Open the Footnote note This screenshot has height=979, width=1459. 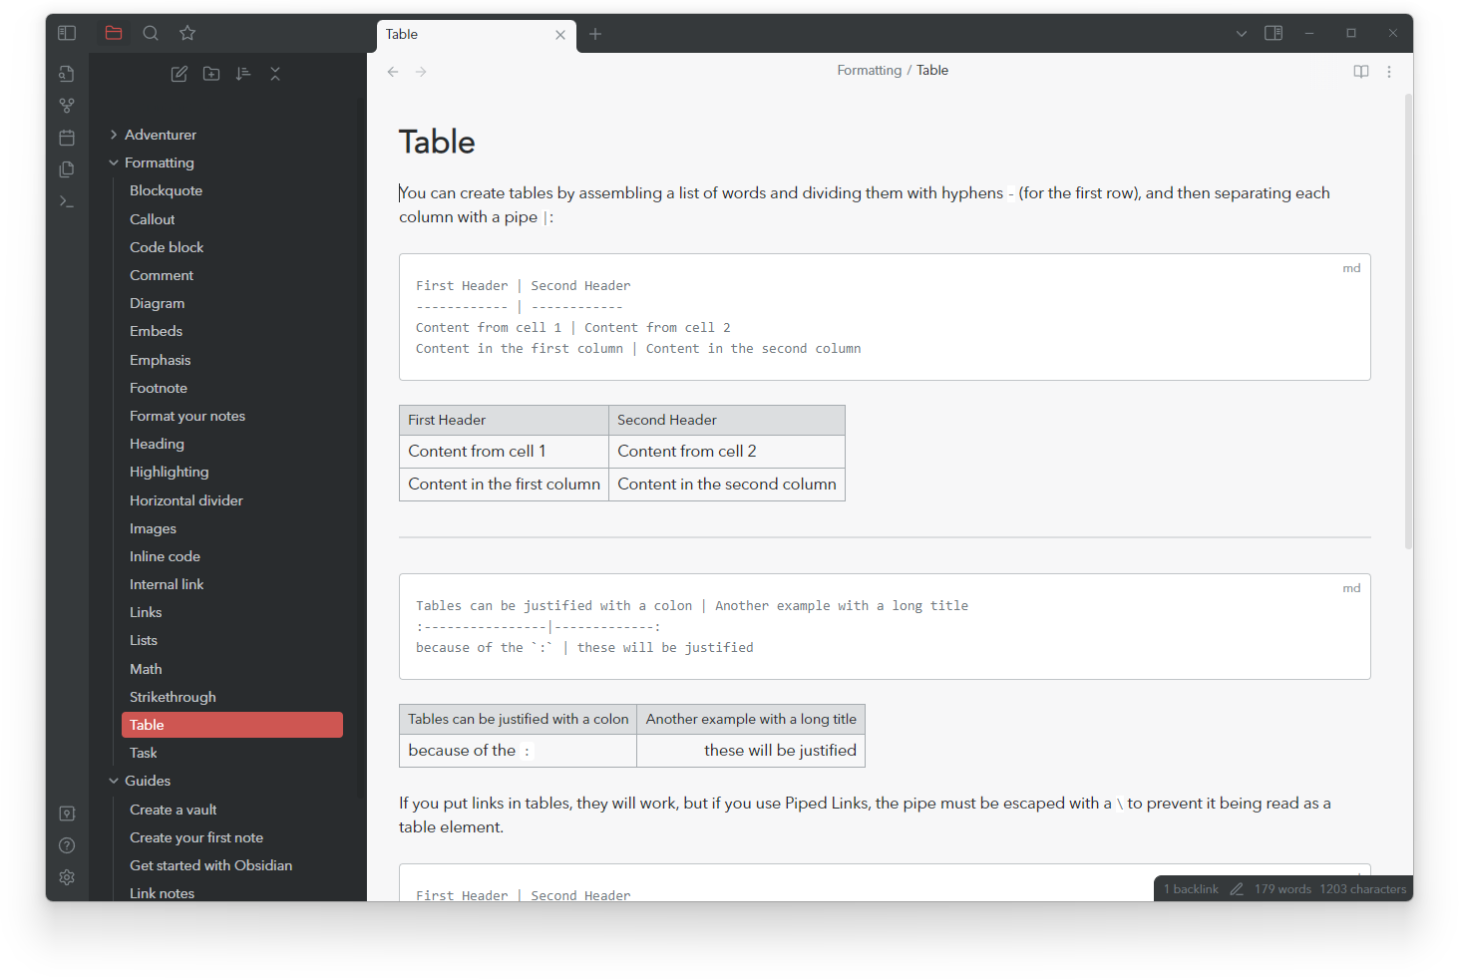tap(159, 388)
